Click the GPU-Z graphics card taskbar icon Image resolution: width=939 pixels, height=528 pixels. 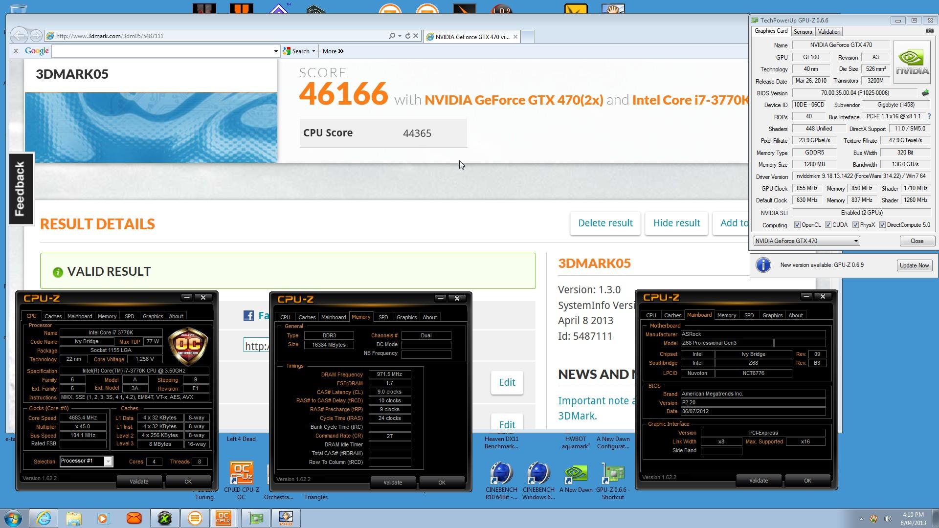pos(255,518)
